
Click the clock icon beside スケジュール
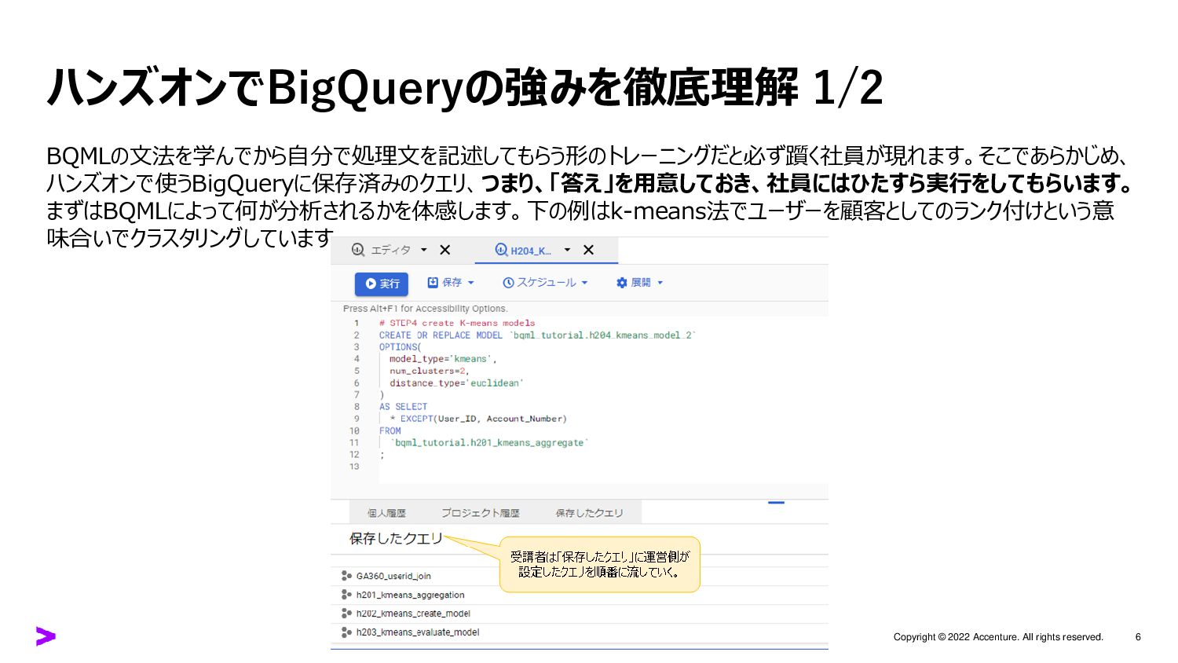click(x=508, y=283)
